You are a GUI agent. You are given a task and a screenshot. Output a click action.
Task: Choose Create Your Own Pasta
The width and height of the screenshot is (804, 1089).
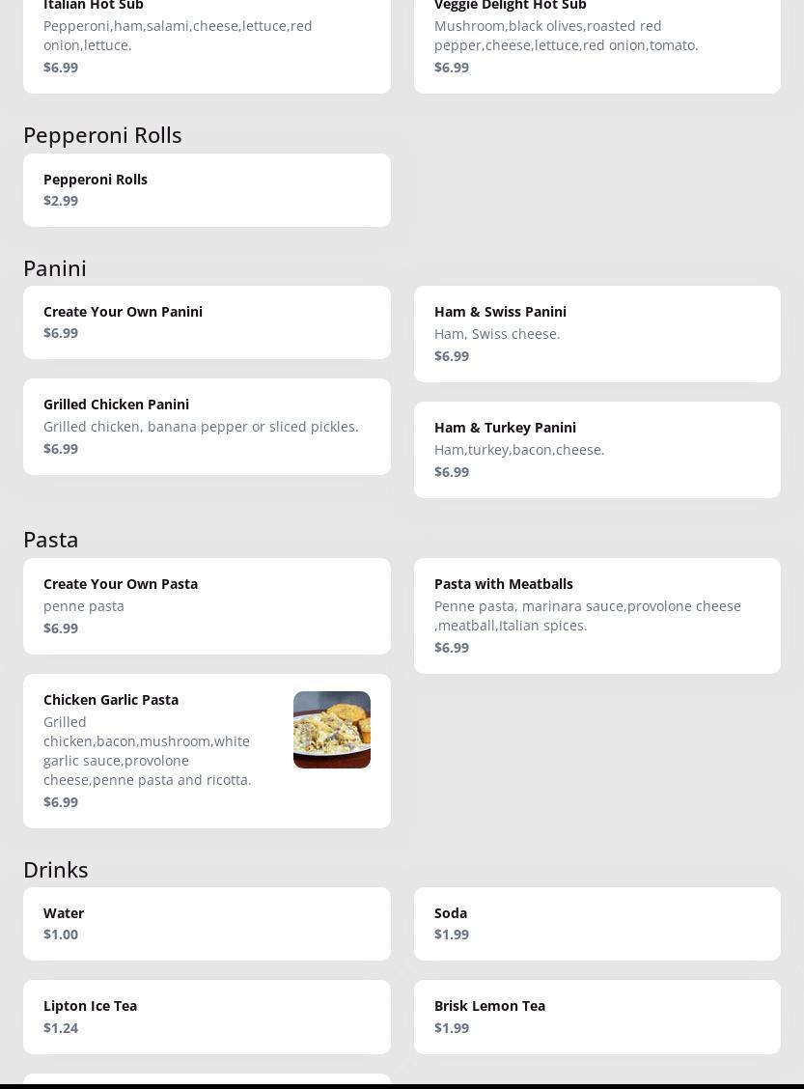(x=207, y=606)
